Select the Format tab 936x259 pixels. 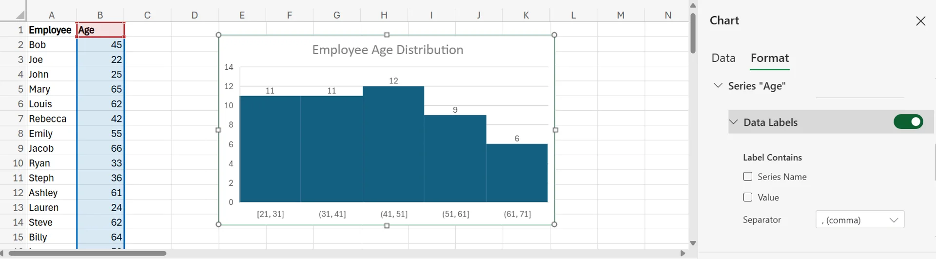[770, 58]
